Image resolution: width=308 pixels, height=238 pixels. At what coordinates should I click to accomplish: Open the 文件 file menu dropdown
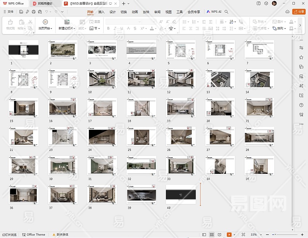(8, 12)
